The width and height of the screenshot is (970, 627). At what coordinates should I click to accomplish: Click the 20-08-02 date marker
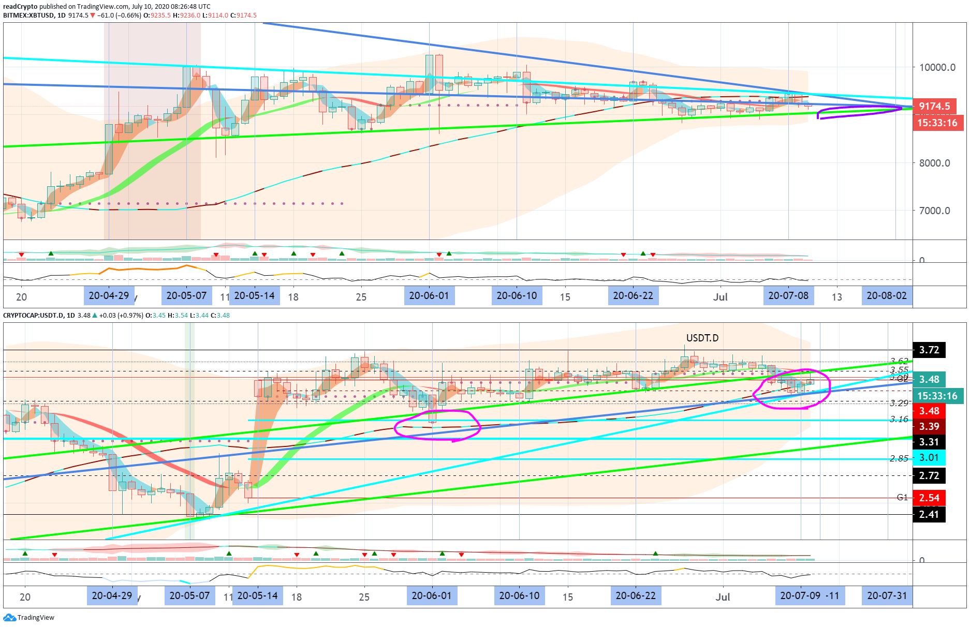pyautogui.click(x=887, y=296)
